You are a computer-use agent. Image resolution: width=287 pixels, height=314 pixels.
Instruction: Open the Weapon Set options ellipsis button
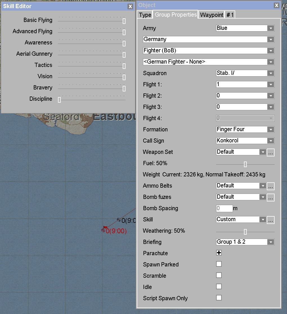[x=271, y=152]
